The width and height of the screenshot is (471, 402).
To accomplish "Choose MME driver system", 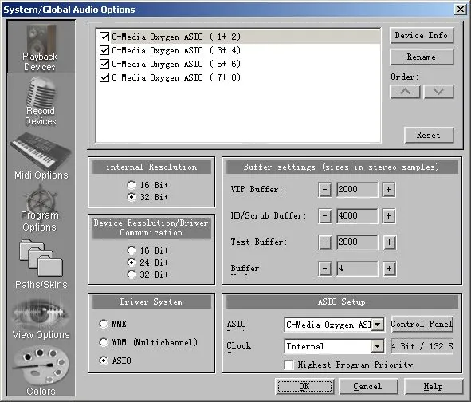I will click(104, 324).
